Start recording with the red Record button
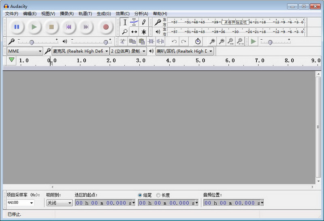The image size is (324, 221). [106, 27]
